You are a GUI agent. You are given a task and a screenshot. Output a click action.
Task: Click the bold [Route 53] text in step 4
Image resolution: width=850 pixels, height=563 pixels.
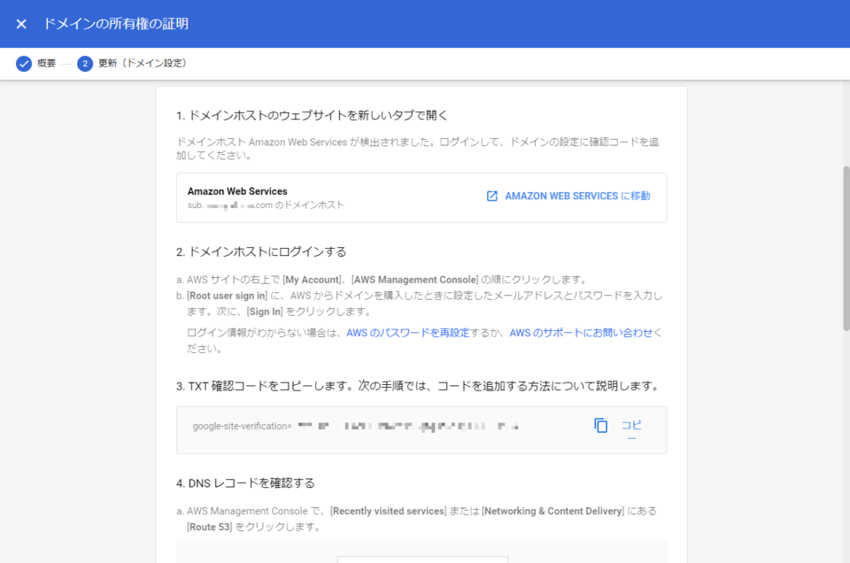(x=206, y=526)
